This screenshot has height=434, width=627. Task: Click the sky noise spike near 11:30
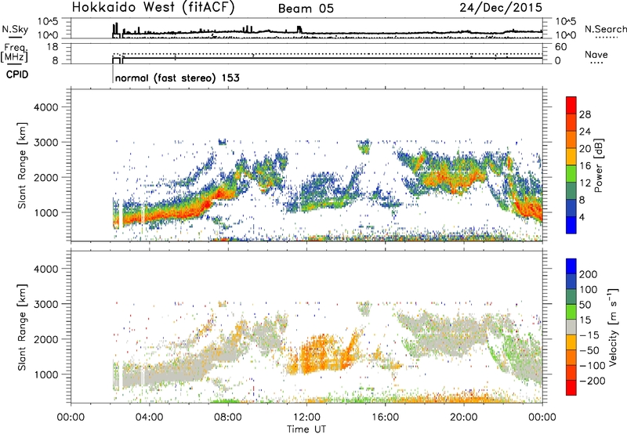(x=299, y=29)
